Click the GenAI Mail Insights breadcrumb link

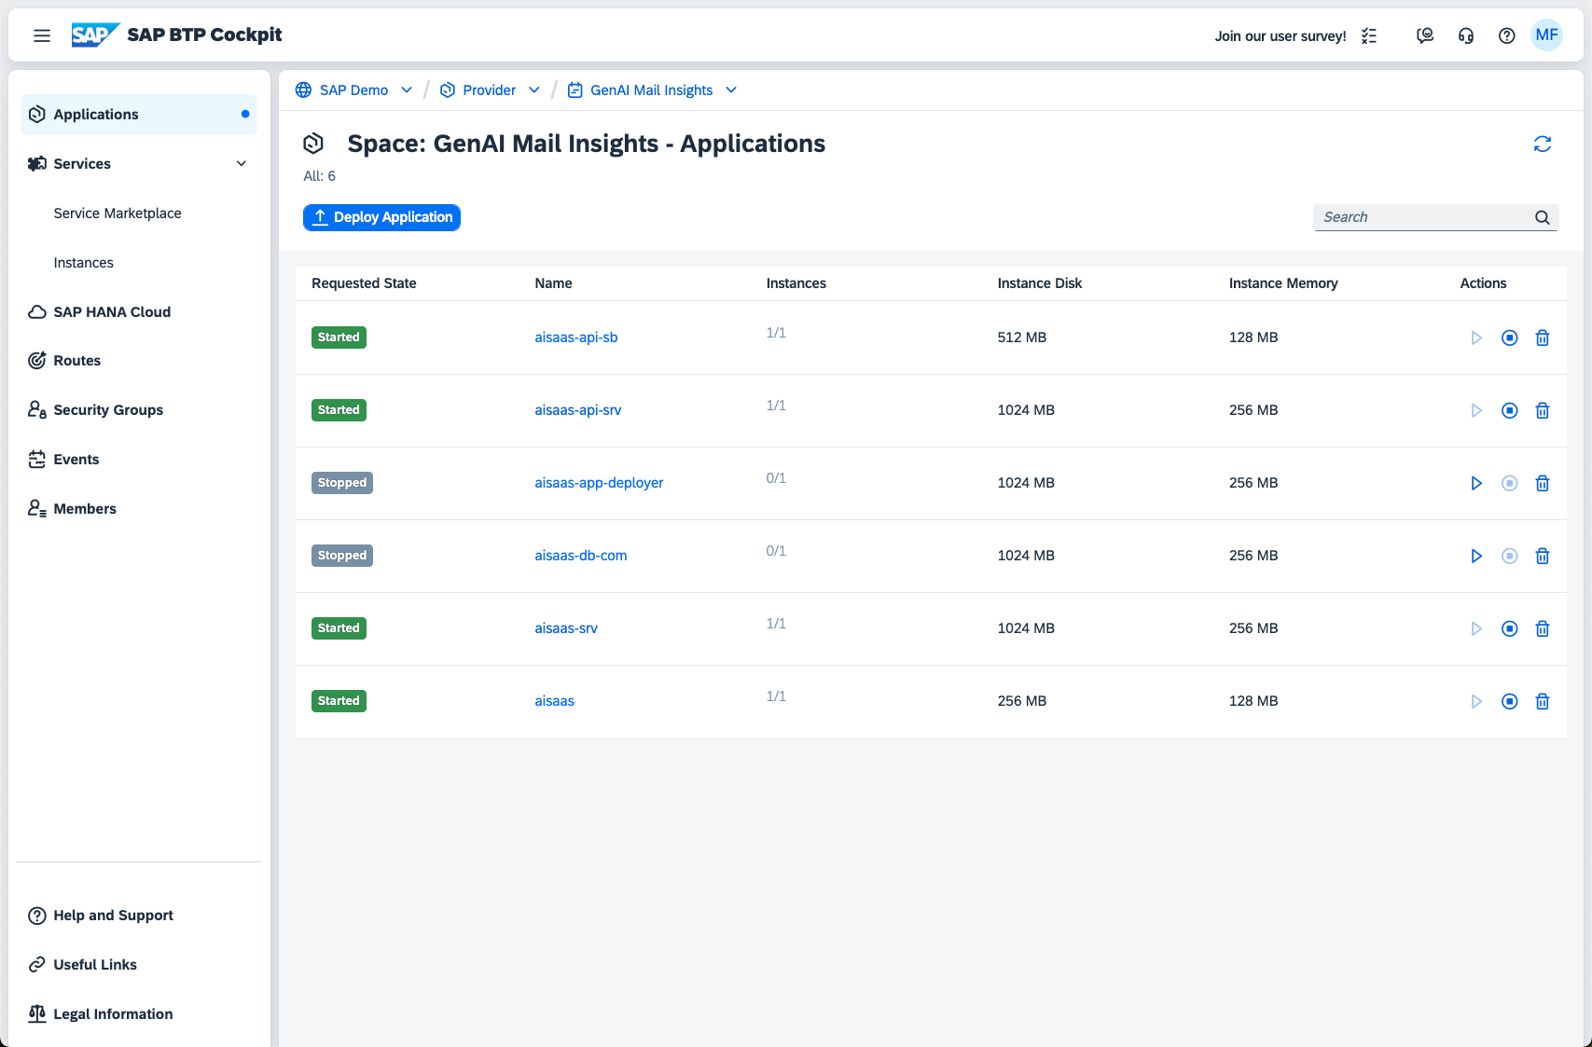652,90
